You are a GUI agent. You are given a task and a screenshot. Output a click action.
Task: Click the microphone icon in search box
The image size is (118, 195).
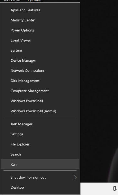(115, 189)
